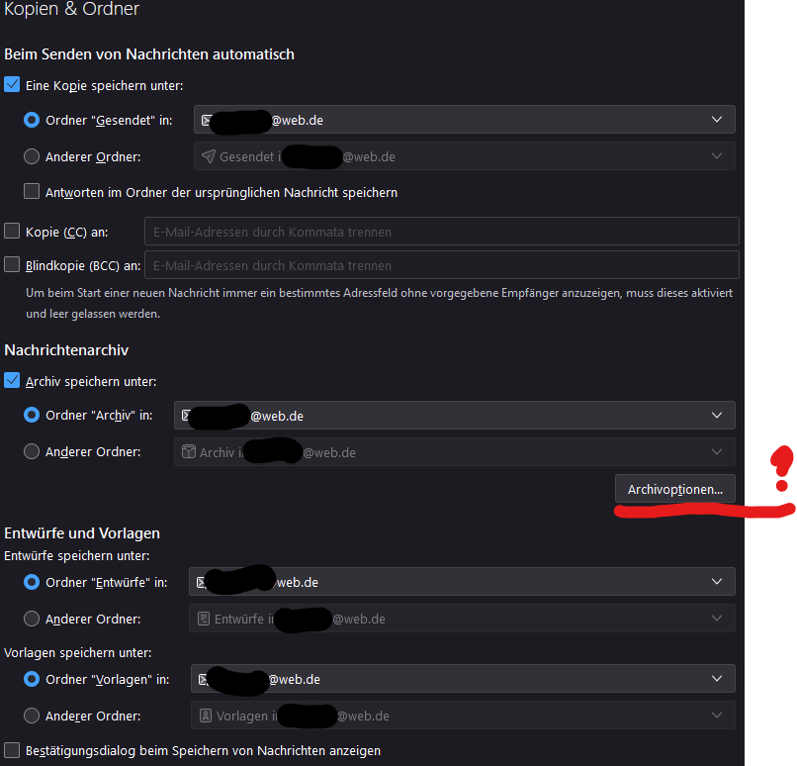This screenshot has height=766, width=797.
Task: Expand the Ordner "Vorlagen" account dropdown
Action: point(463,679)
